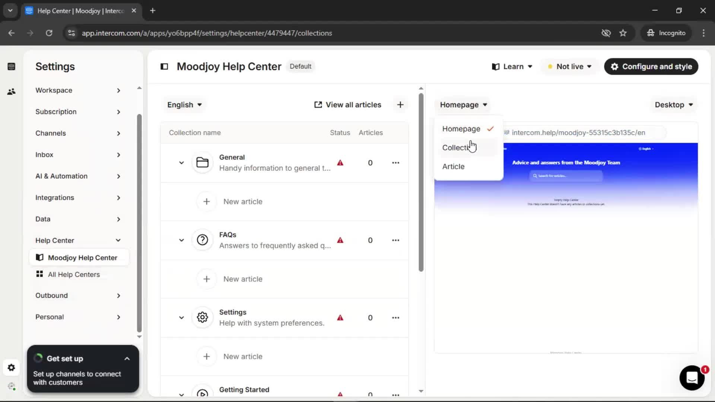Image resolution: width=715 pixels, height=402 pixels.
Task: Click the collections list vertical scrollbar
Action: click(421, 182)
